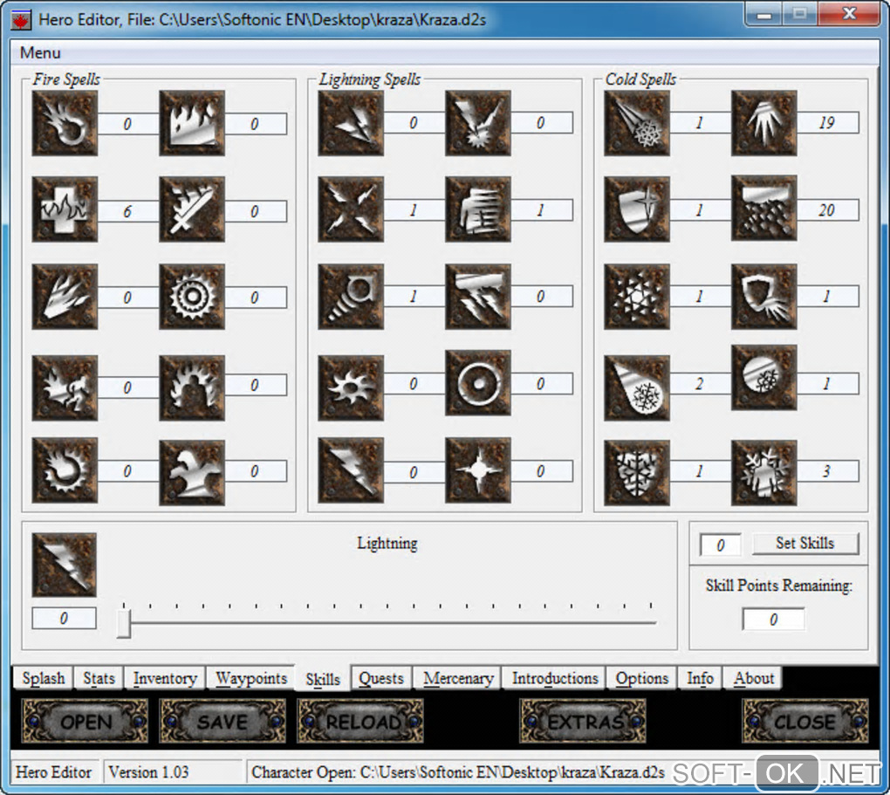Select the Ice Bolt skill icon

pyautogui.click(x=637, y=123)
